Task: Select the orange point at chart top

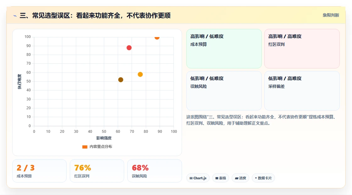Action: 157,37
